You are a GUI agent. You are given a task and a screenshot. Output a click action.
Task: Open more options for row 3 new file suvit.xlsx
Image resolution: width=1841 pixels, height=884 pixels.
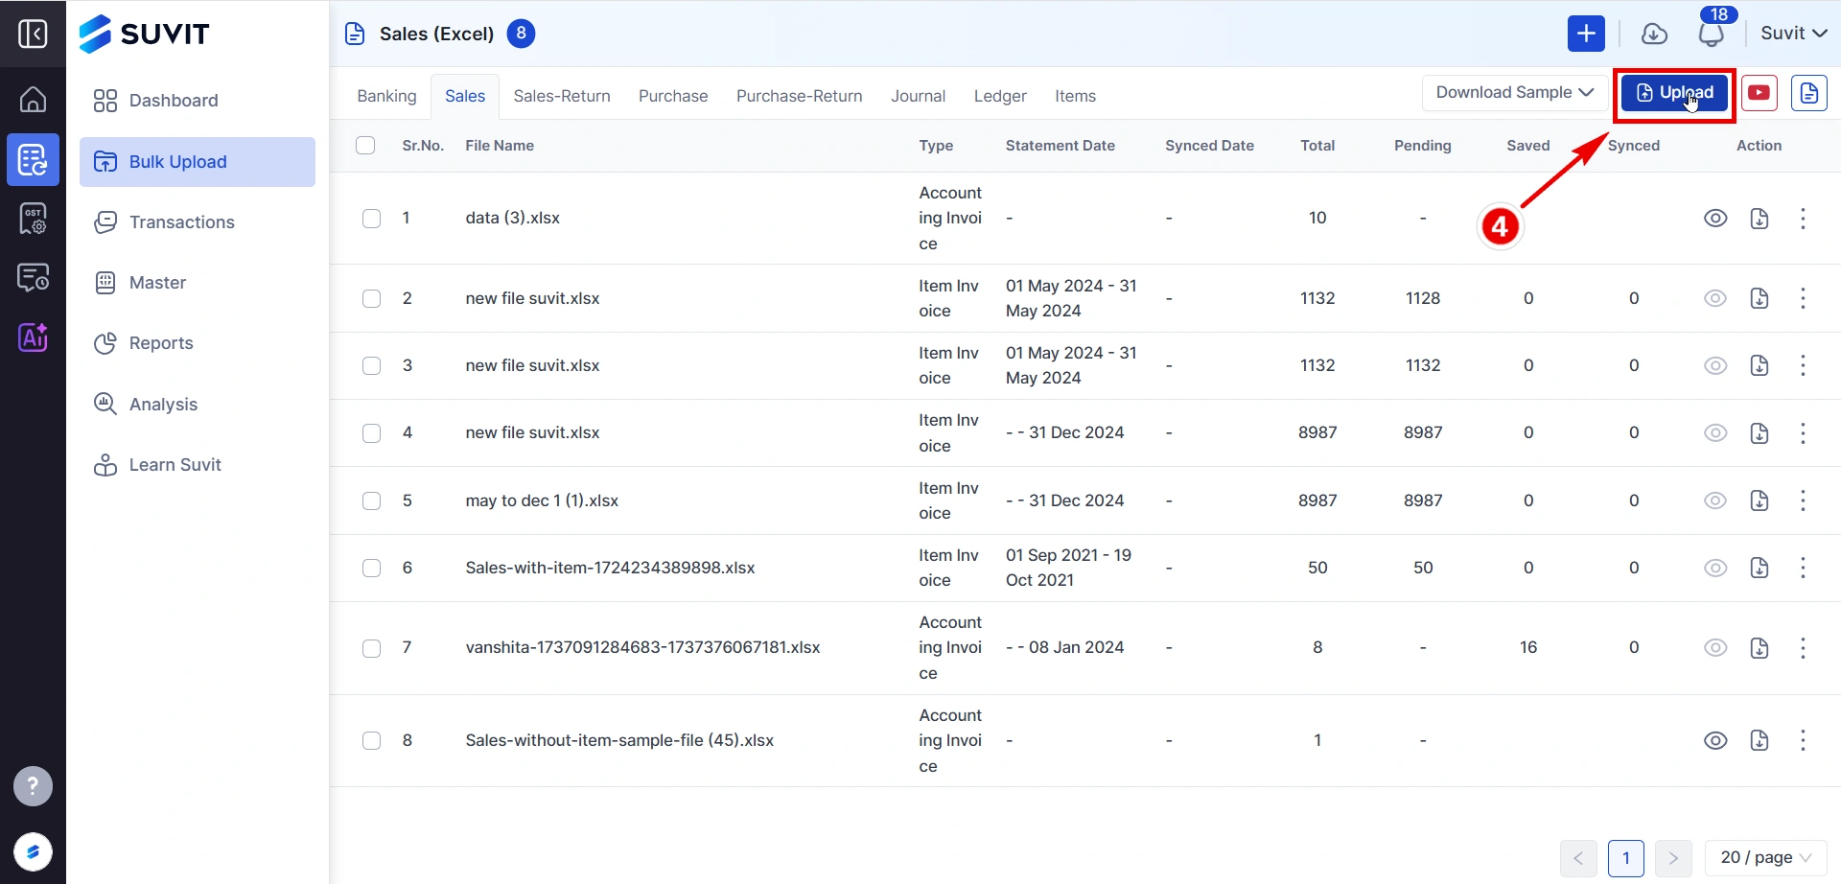click(x=1803, y=365)
